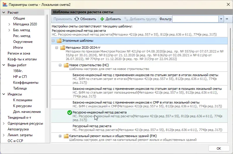This screenshot has width=233, height=154.
Task: Click the green plus Добавить icon
Action: (x=102, y=19)
